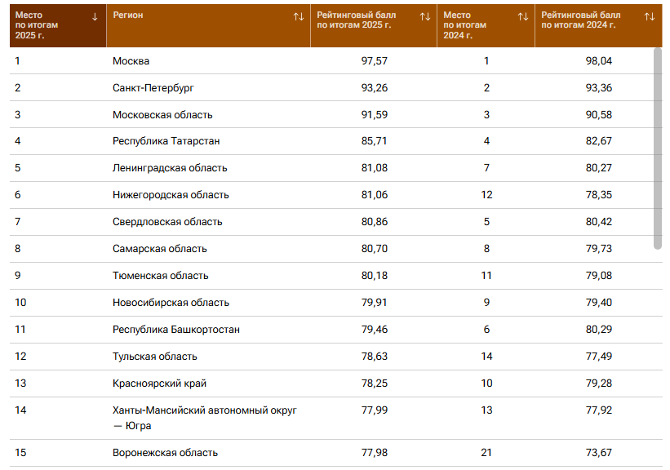
Task: Select the 'Республика Башкортостан' row
Action: pos(336,330)
